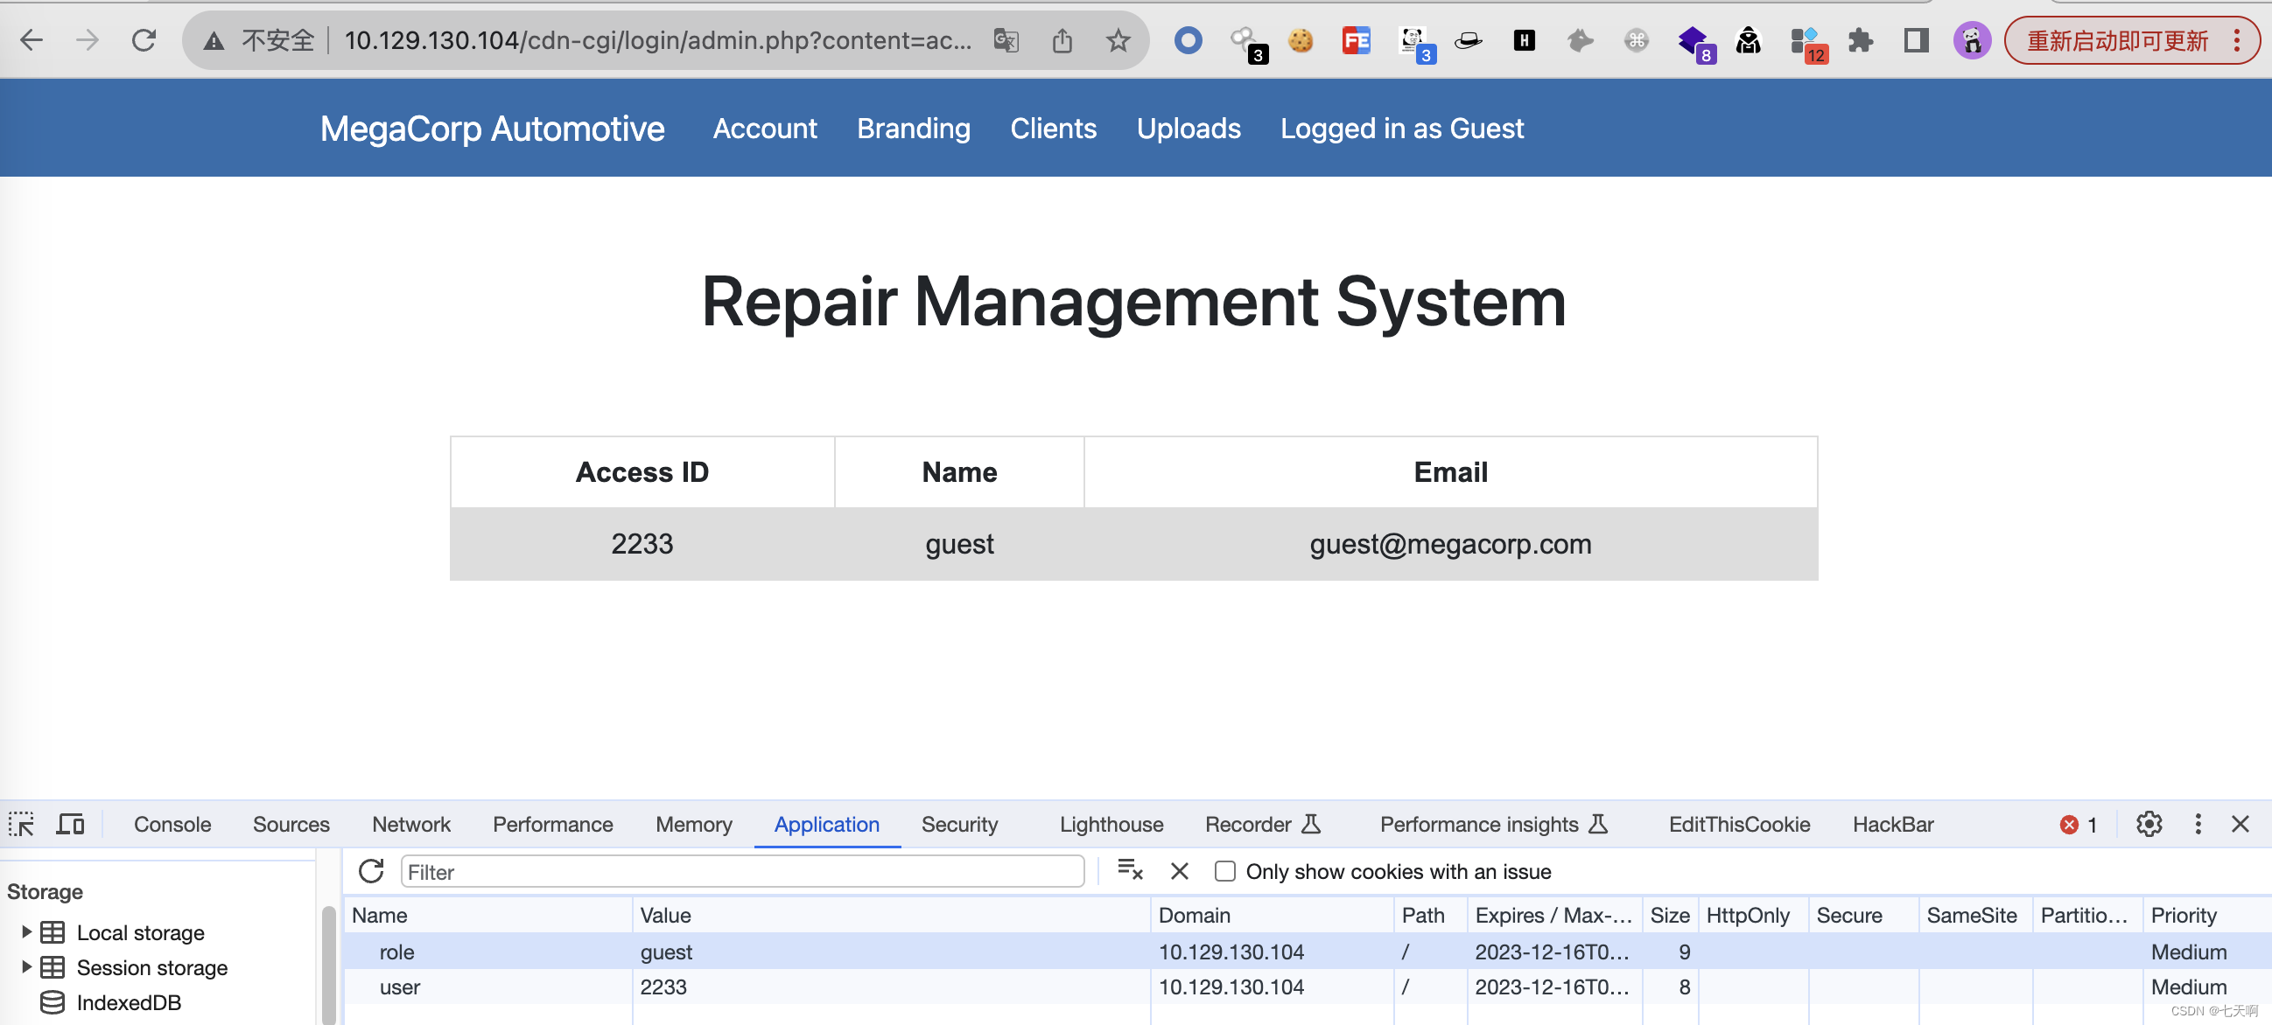
Task: Toggle the device toolbar icon
Action: point(70,824)
